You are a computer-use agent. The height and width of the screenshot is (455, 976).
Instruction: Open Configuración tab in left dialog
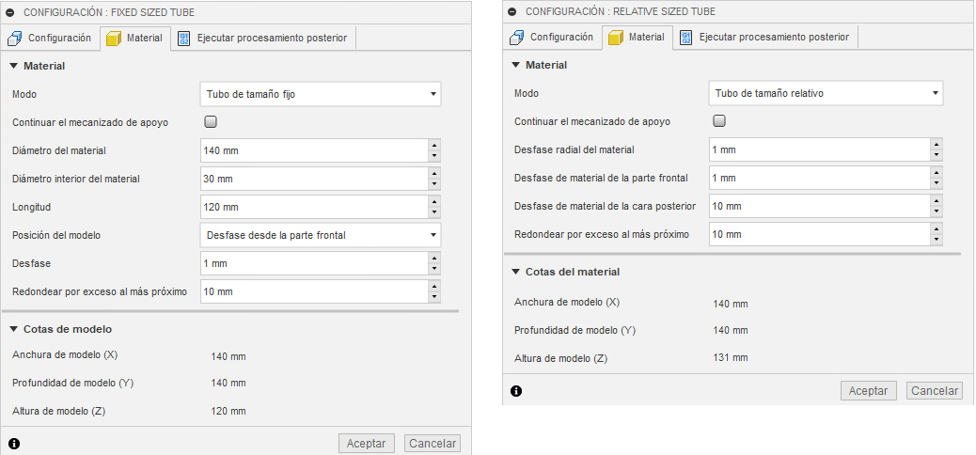tap(51, 39)
